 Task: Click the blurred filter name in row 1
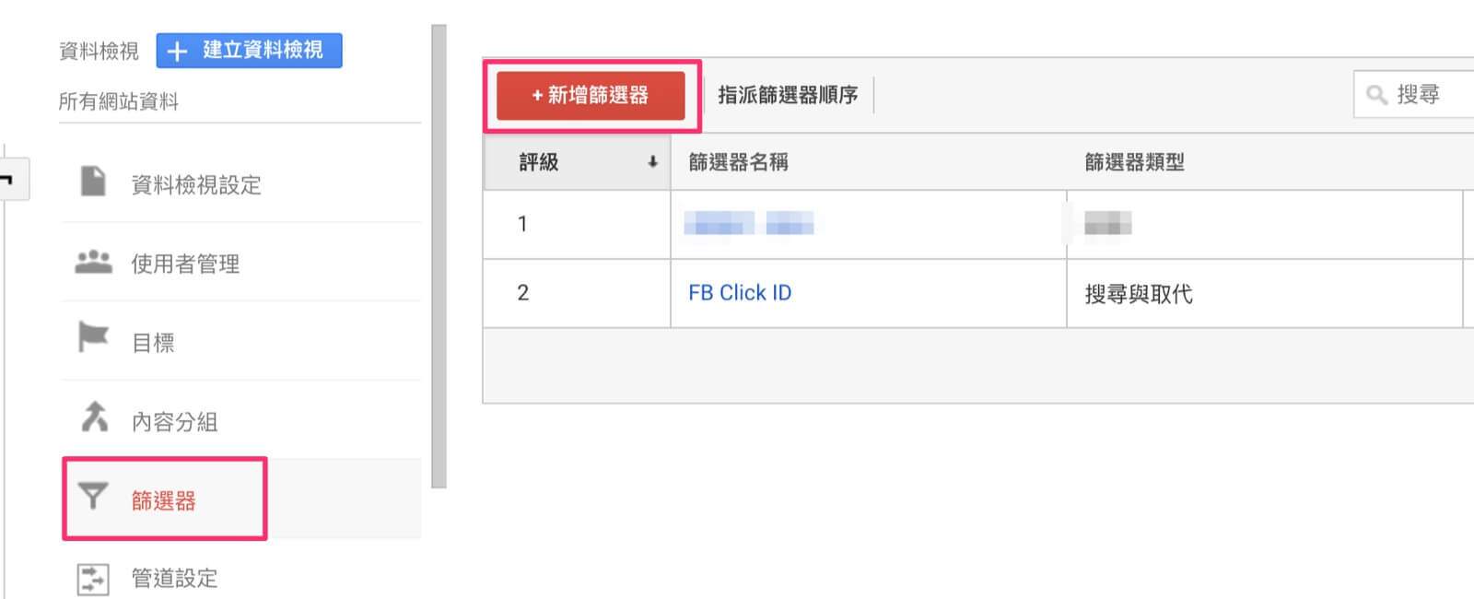(x=748, y=224)
